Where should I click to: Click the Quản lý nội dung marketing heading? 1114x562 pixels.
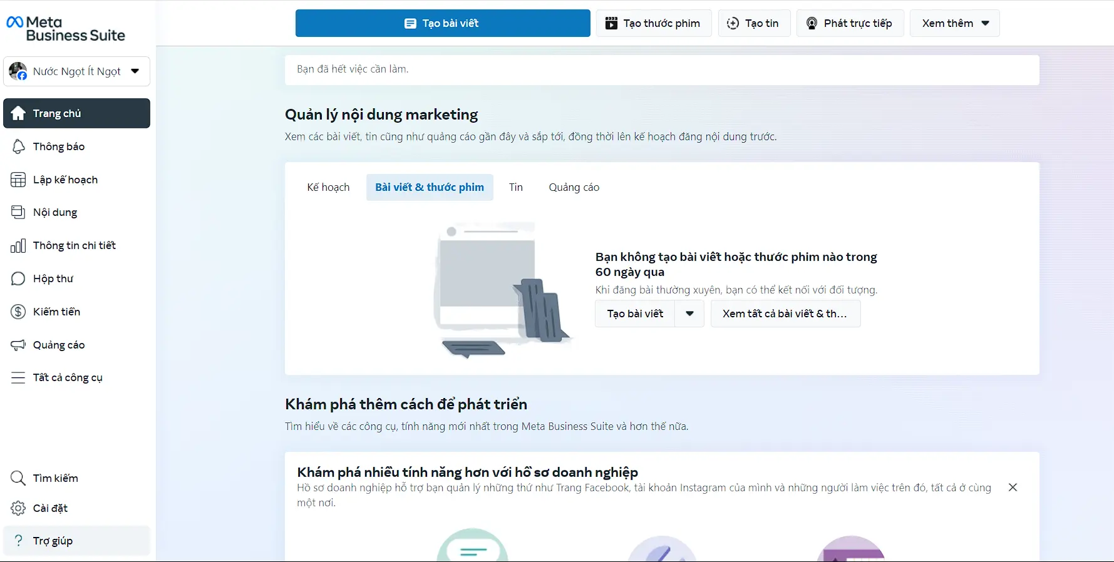pos(381,115)
